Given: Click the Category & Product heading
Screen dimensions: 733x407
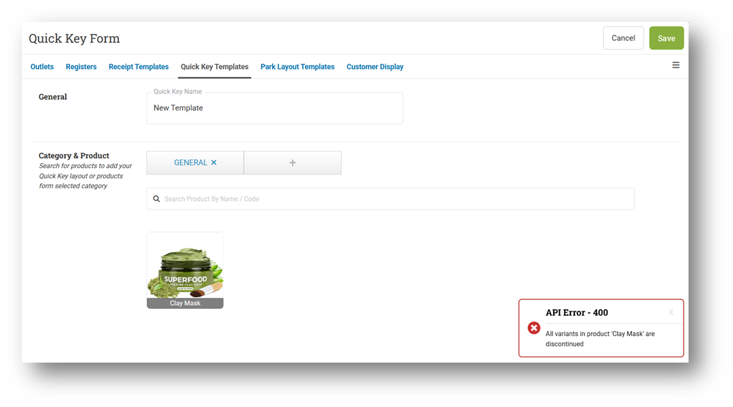Looking at the screenshot, I should (74, 156).
